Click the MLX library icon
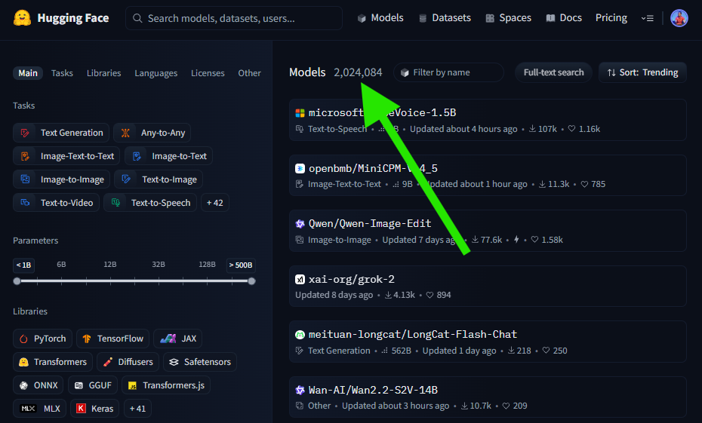The image size is (702, 423). pyautogui.click(x=28, y=409)
